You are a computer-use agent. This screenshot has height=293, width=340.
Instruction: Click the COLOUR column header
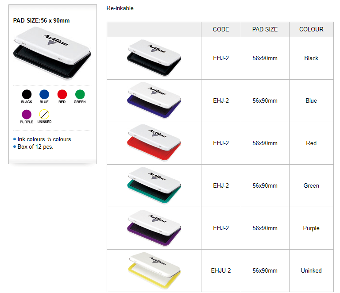click(311, 29)
